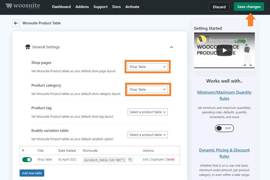
Task: Click the Getting Started heading
Action: [208, 28]
